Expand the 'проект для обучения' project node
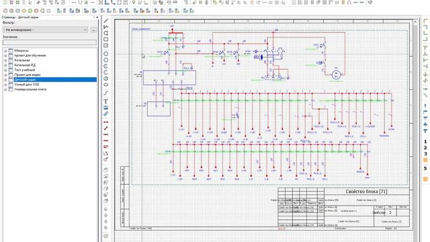 [x=5, y=55]
